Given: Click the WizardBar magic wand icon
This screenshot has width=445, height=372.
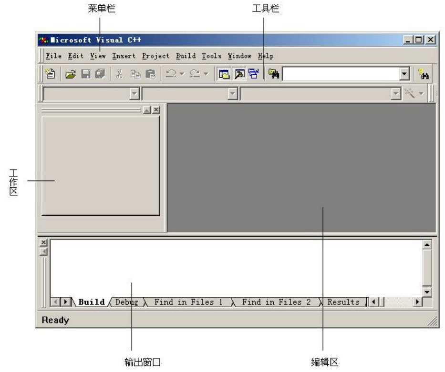Looking at the screenshot, I should (x=410, y=93).
